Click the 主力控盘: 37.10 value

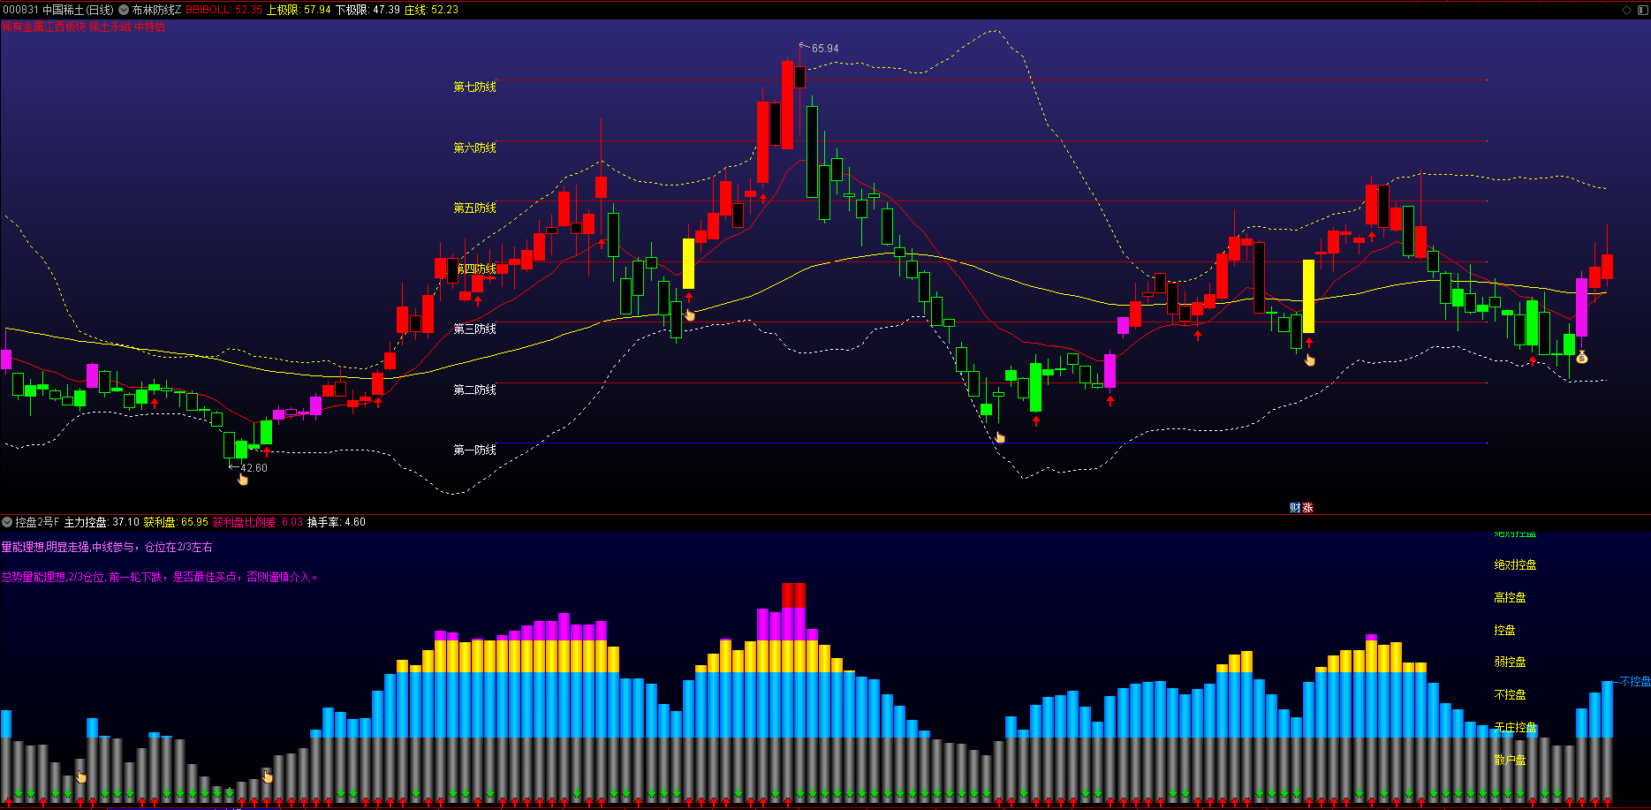pos(102,522)
